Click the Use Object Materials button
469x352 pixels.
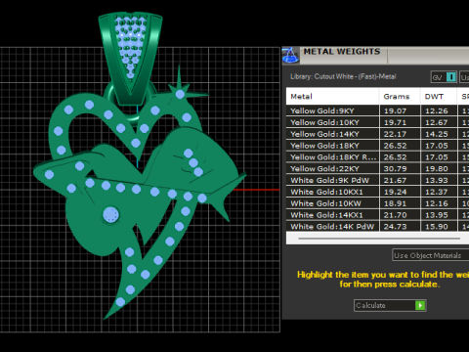431,255
